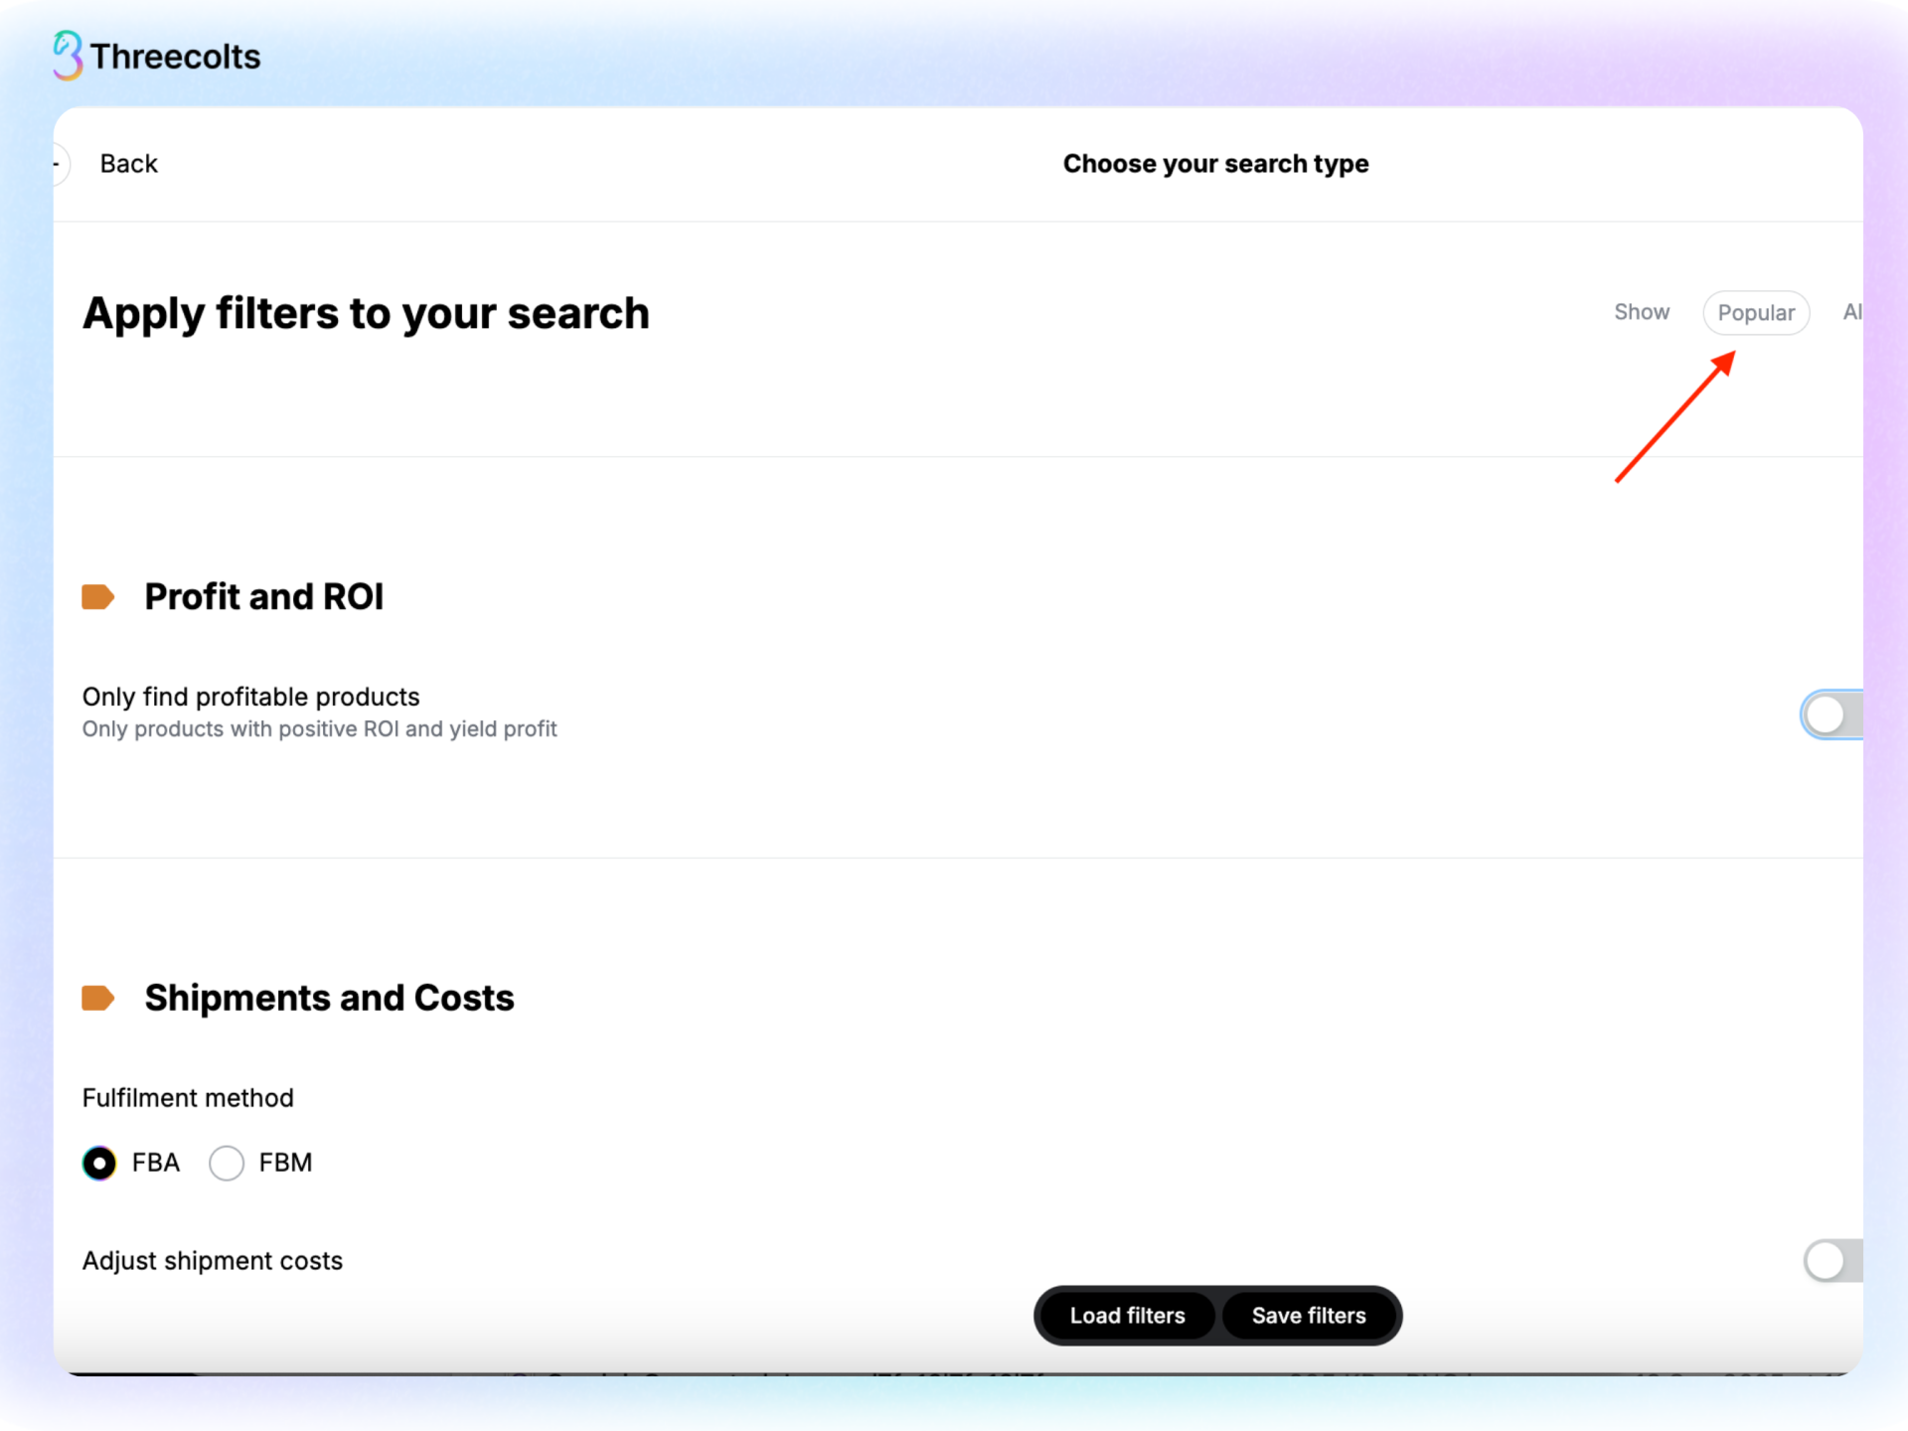Select the FBA fulfilment radio button
1908x1431 pixels.
[99, 1163]
